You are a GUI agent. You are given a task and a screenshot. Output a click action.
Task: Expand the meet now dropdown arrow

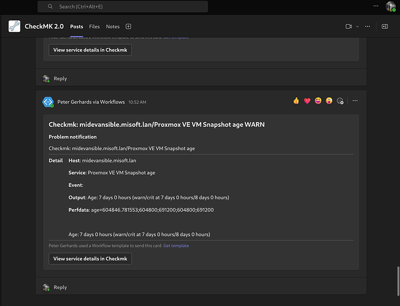(357, 26)
